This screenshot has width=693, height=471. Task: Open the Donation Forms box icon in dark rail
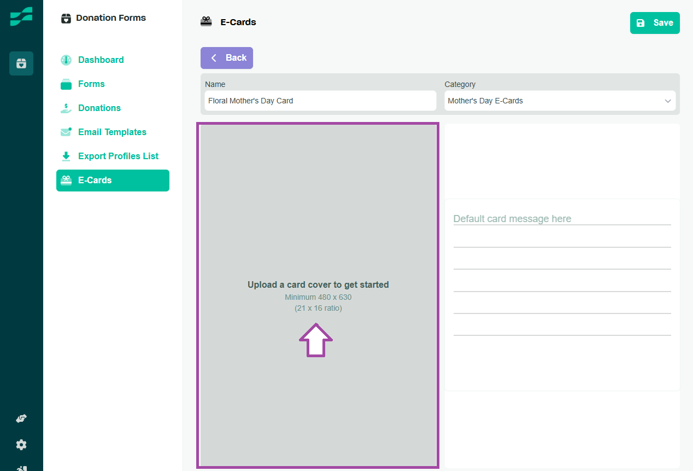(21, 63)
